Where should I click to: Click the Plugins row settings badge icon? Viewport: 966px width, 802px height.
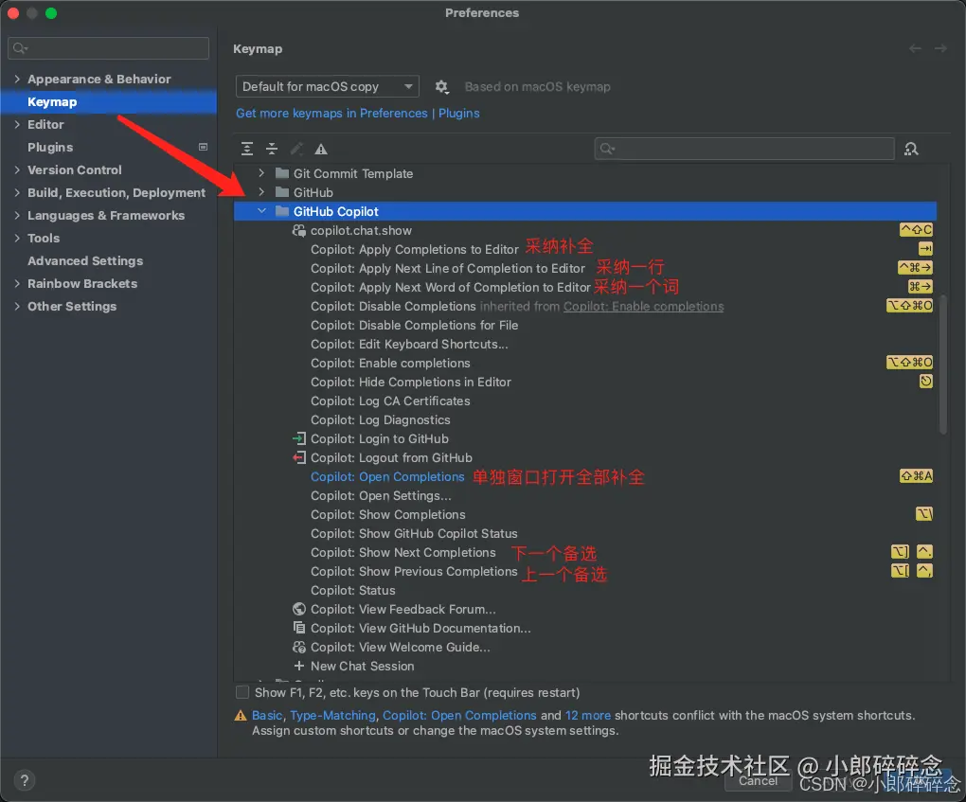(x=203, y=147)
